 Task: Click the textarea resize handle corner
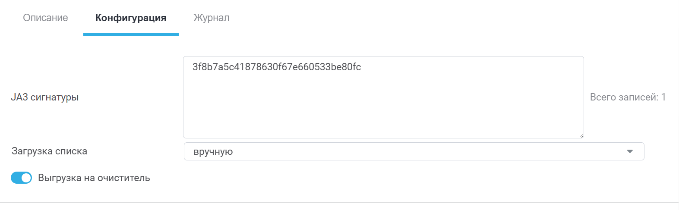581,135
